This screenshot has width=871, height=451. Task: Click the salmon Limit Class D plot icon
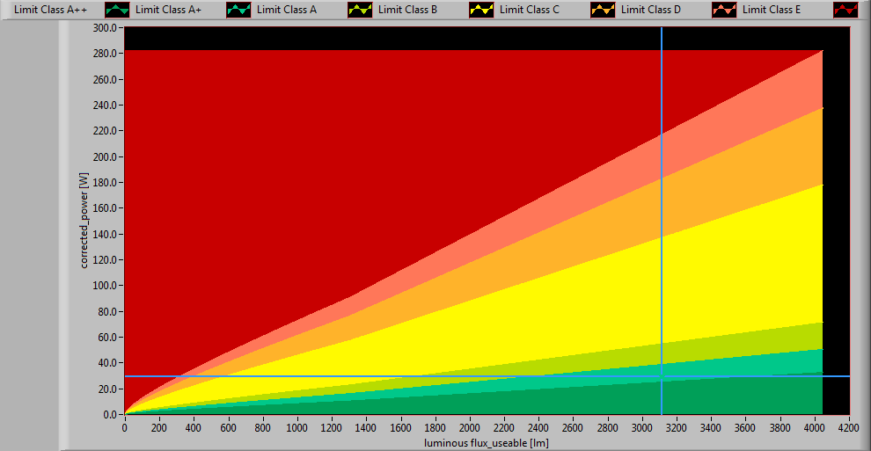[x=724, y=10]
